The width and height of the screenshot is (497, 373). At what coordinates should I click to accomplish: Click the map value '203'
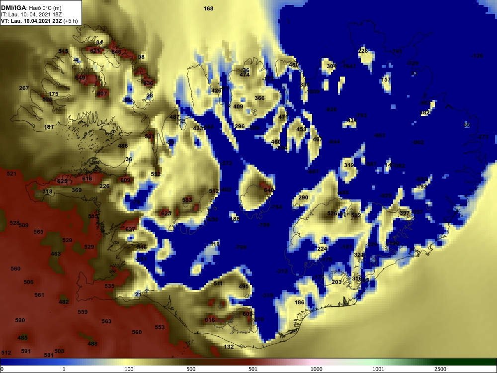point(336,282)
